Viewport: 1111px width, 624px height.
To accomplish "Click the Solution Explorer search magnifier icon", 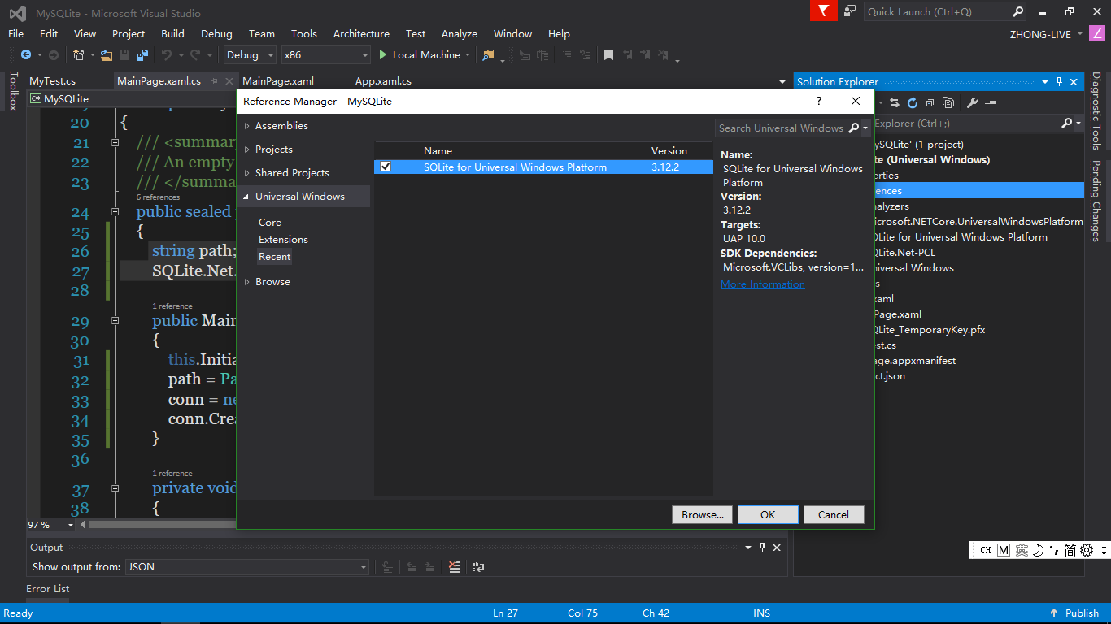I will pos(1067,123).
